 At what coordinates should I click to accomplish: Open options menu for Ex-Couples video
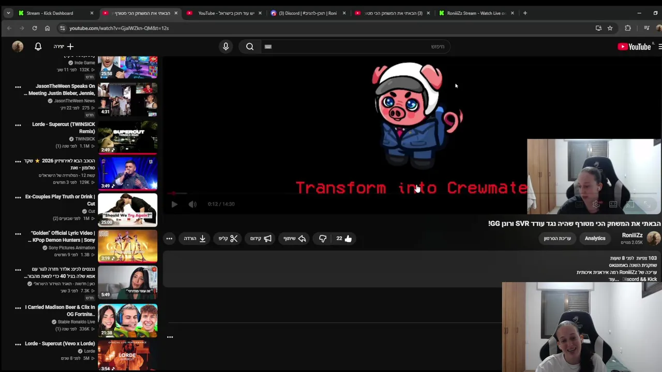[x=18, y=197]
